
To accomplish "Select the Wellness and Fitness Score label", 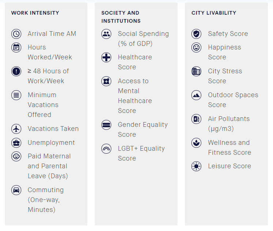I will pos(230,148).
